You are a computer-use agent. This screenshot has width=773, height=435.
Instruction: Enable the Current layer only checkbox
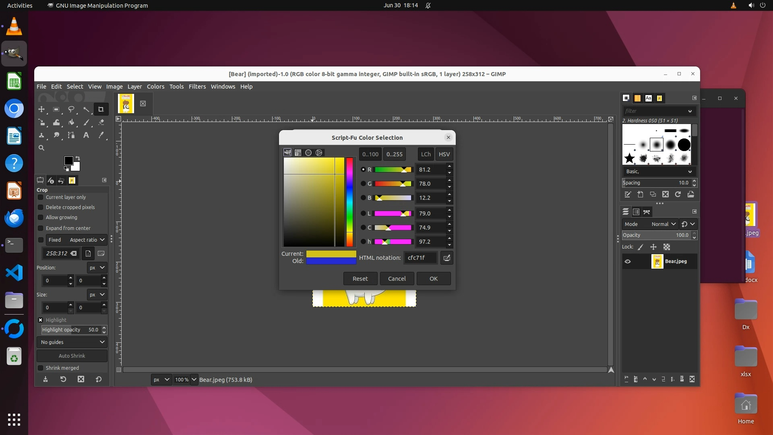pyautogui.click(x=41, y=197)
